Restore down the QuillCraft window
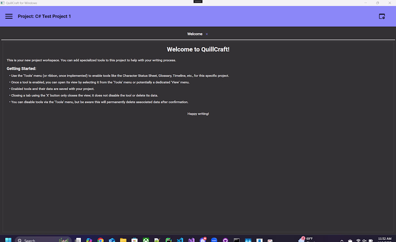 pos(378,3)
